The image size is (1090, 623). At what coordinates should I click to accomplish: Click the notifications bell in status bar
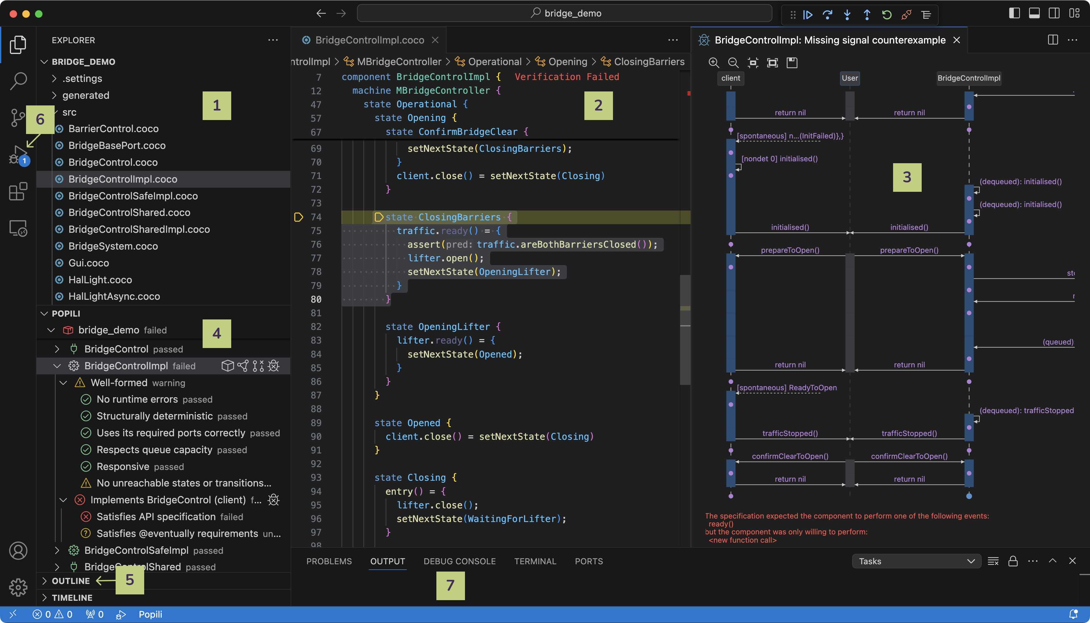click(1073, 614)
